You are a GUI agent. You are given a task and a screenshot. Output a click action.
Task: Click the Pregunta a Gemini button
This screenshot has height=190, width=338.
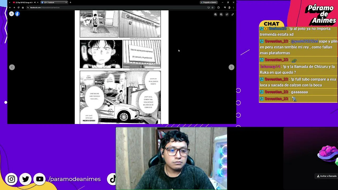point(209,2)
